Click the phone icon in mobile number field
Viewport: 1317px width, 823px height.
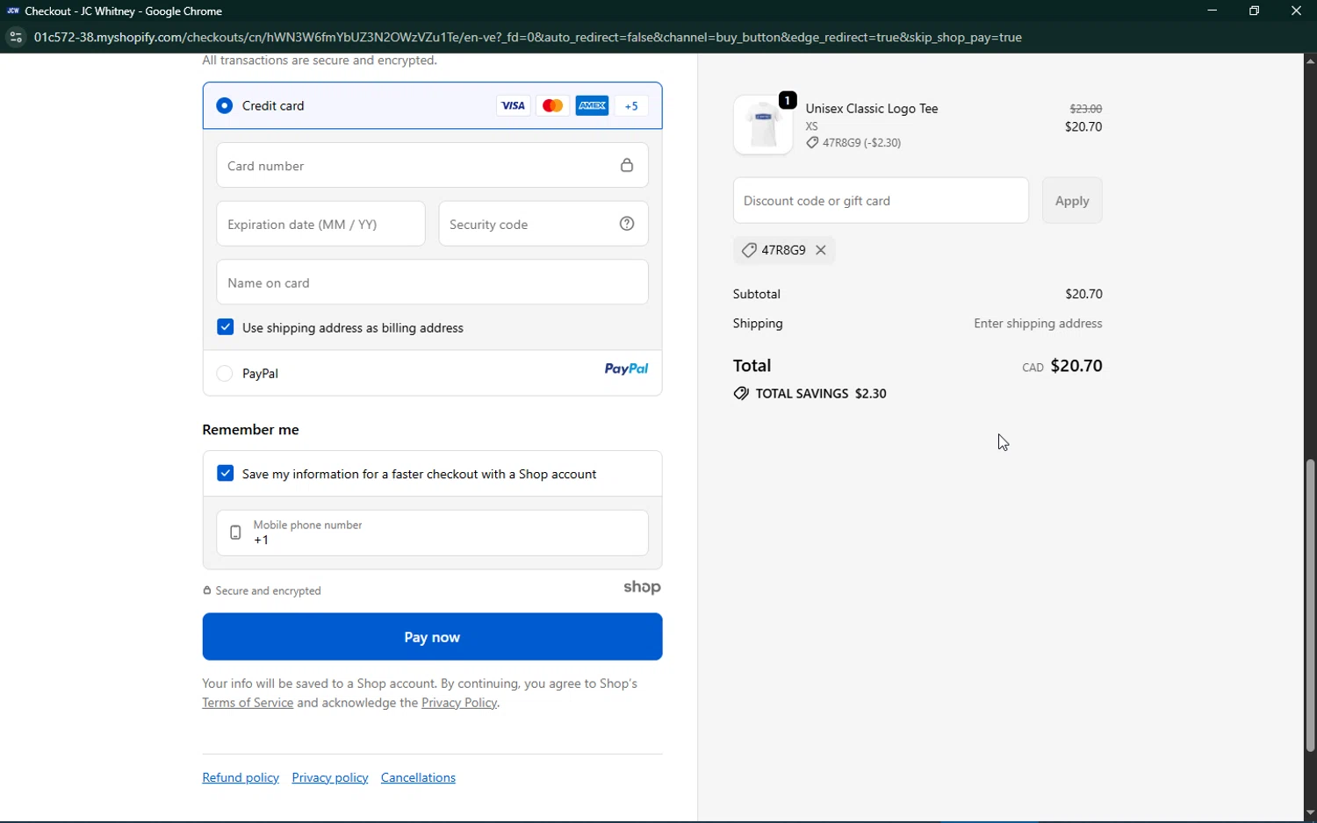[x=235, y=533]
